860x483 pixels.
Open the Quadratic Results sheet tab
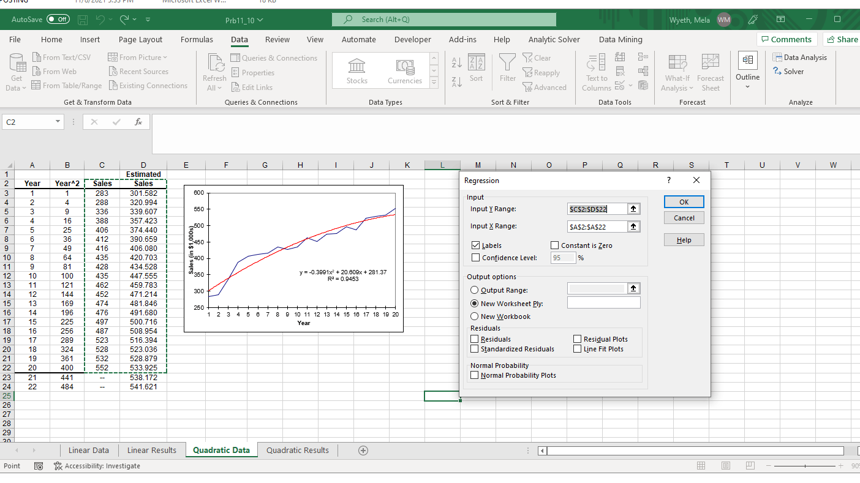(298, 451)
